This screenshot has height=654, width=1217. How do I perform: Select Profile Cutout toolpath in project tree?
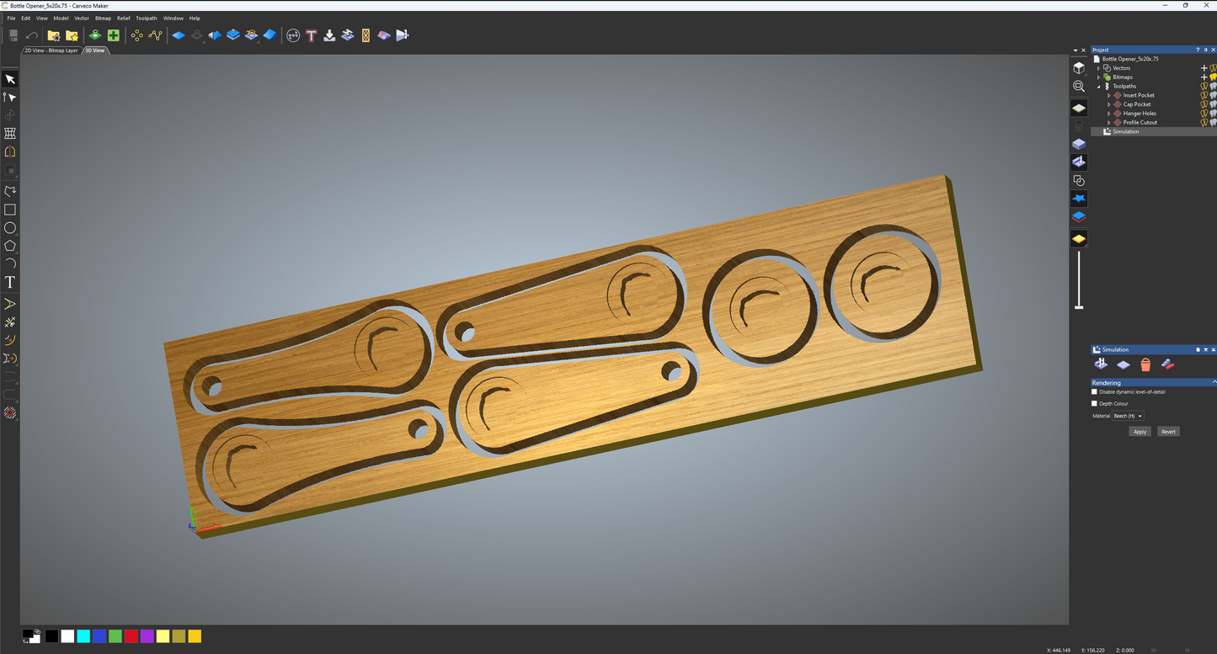pyautogui.click(x=1140, y=123)
